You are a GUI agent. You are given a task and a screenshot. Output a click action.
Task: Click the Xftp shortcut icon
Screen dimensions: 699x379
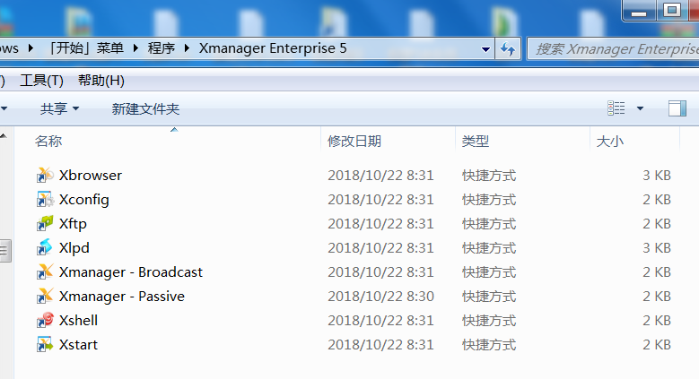(45, 224)
